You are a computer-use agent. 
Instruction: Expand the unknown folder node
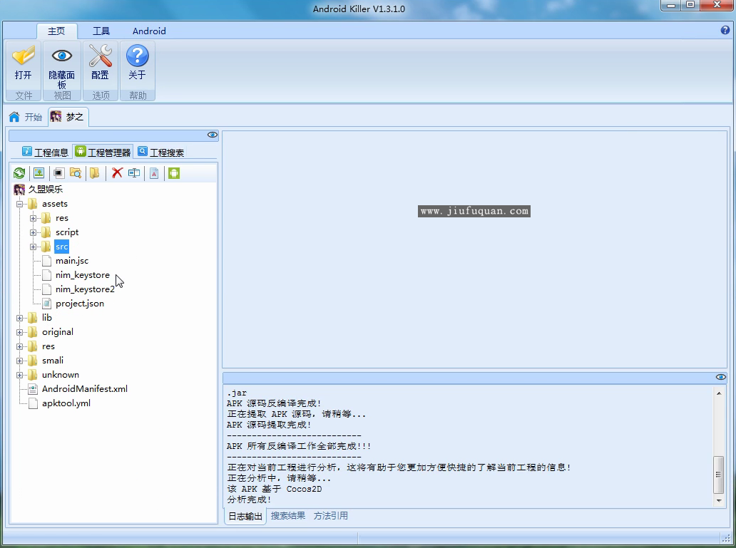(20, 375)
